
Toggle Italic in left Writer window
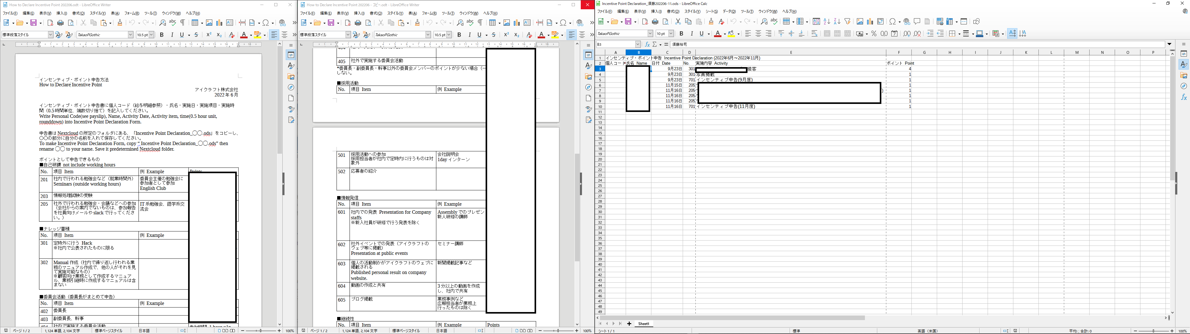point(172,35)
